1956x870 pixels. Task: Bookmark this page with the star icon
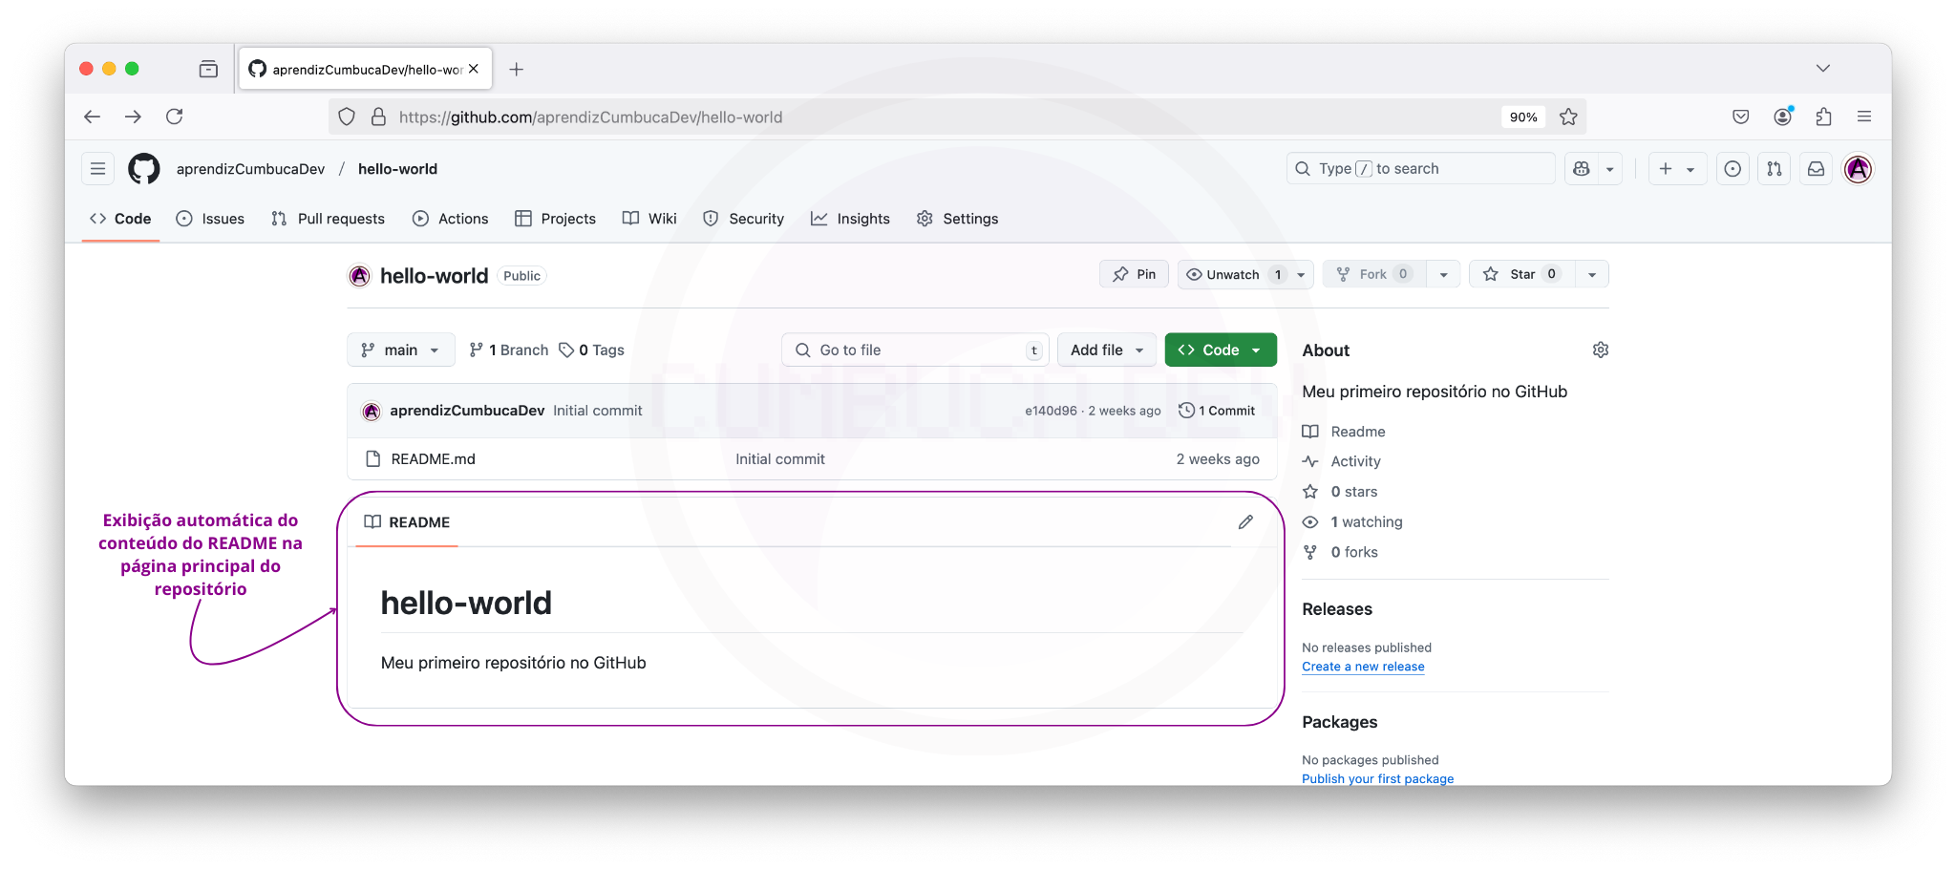pos(1567,117)
